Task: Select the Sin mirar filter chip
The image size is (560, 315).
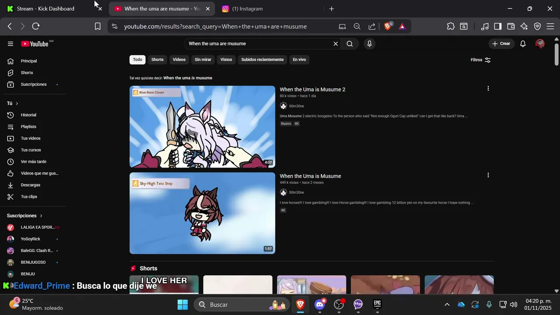Action: coord(203,59)
